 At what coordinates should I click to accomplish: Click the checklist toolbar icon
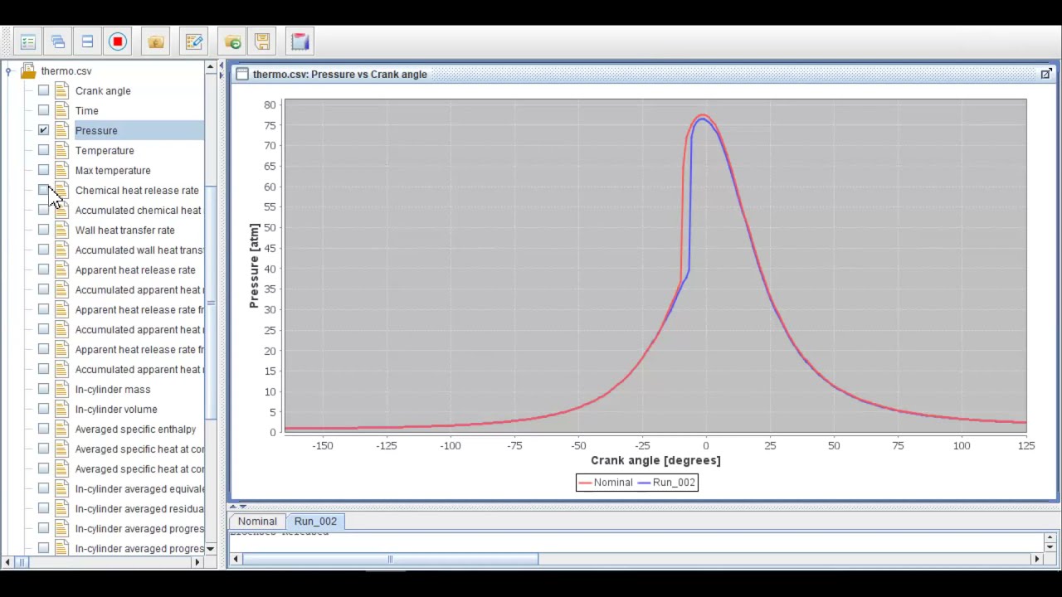click(x=27, y=41)
